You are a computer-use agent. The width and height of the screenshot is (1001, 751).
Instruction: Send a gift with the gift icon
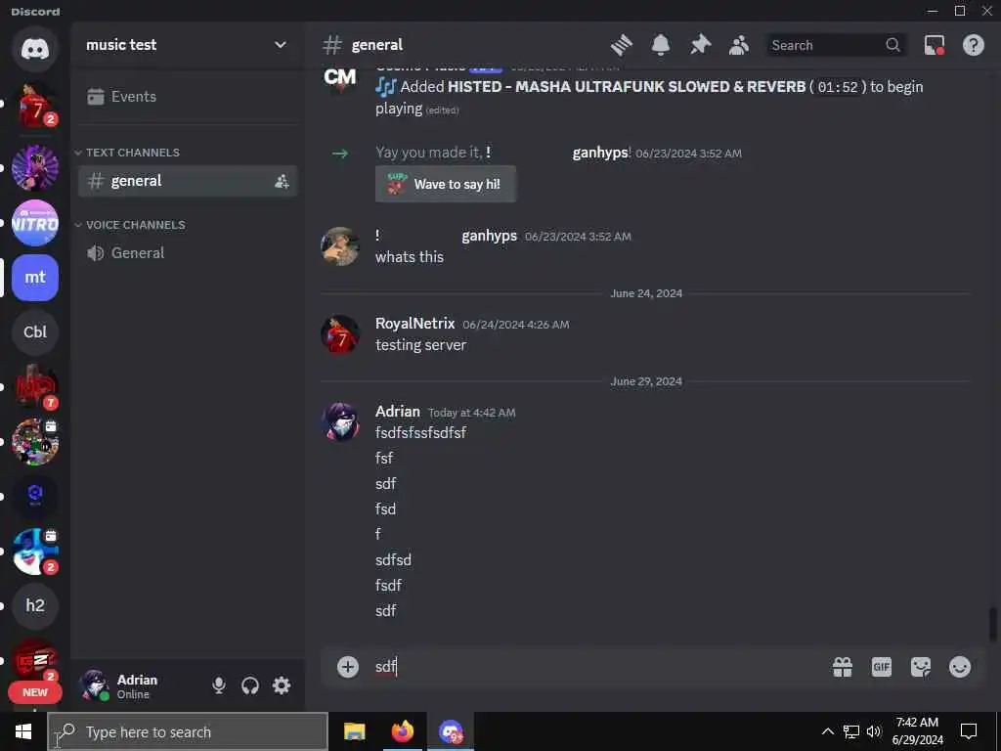[842, 667]
